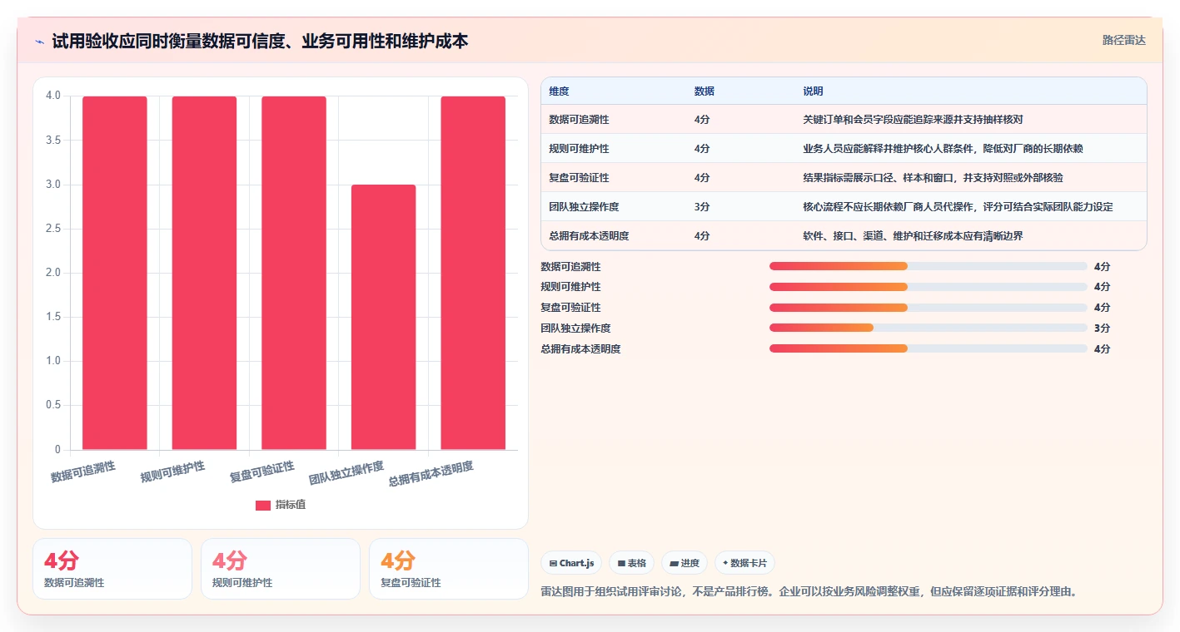Click the title 试用验收应同时衡量数据可信度
Screen dimensions: 1180x632
click(x=260, y=42)
